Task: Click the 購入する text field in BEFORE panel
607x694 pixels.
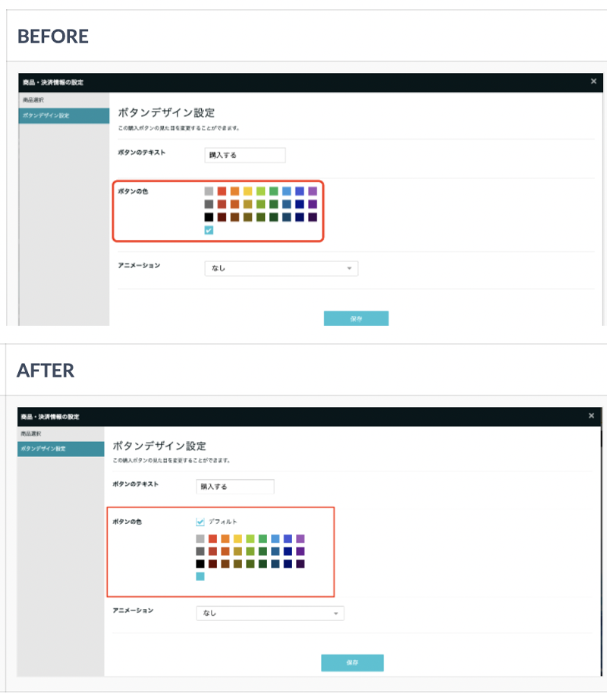Action: click(245, 155)
